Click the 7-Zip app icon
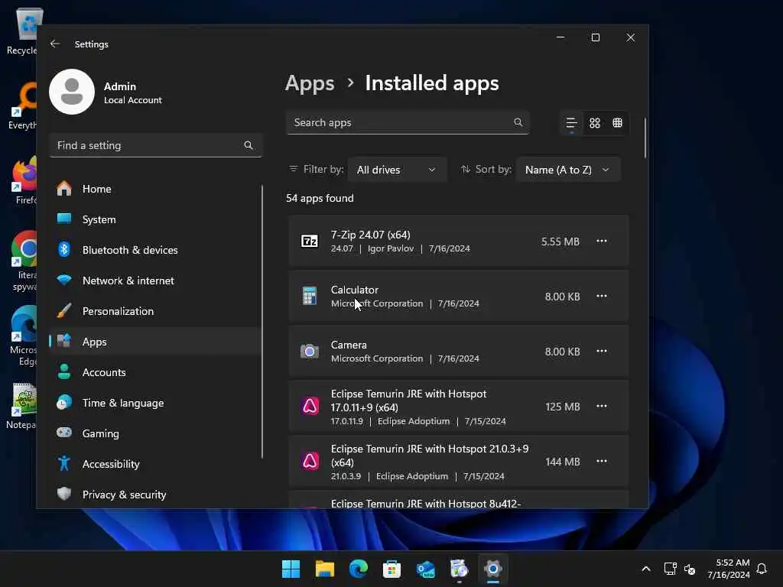 [310, 241]
